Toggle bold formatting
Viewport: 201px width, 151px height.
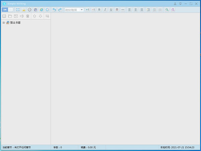(x=99, y=10)
